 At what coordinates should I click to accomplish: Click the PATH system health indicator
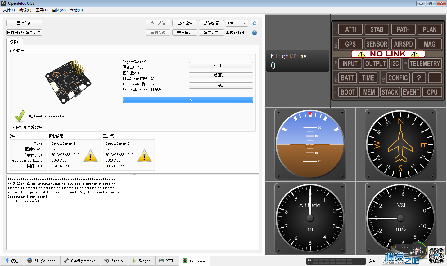click(x=403, y=29)
